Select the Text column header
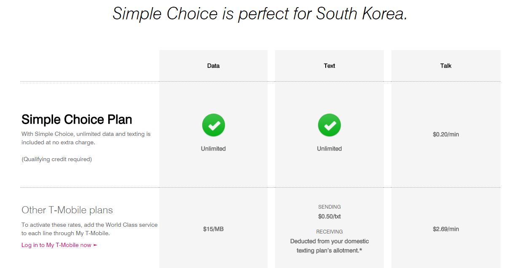 tap(329, 66)
